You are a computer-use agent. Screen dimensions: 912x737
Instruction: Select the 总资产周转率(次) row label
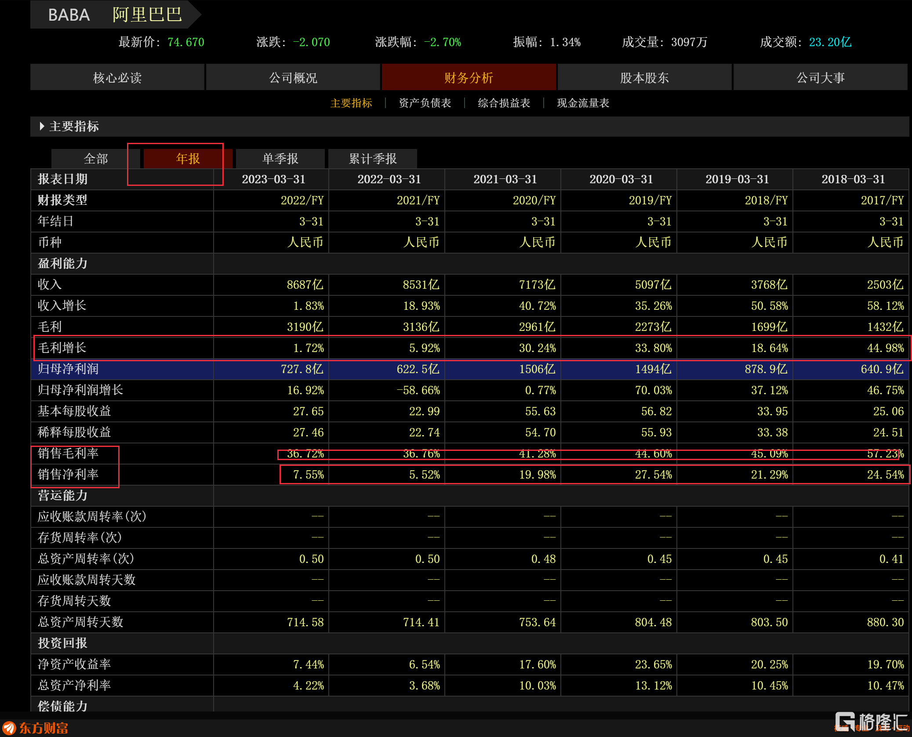(86, 559)
